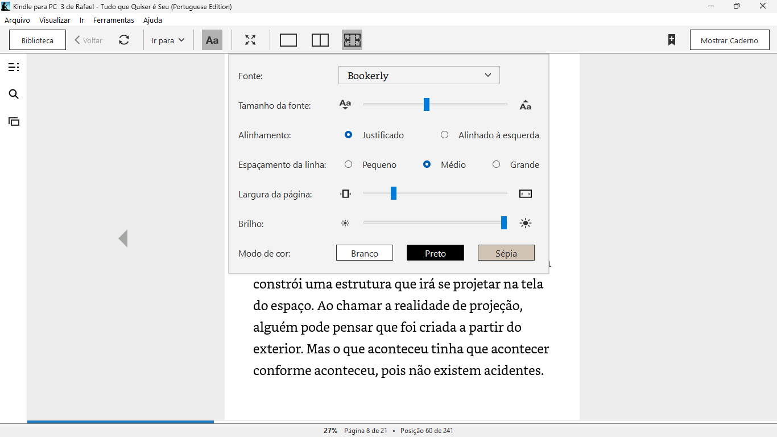Open the Bookerly font dropdown
Screen dimensions: 777x437
pyautogui.click(x=419, y=76)
